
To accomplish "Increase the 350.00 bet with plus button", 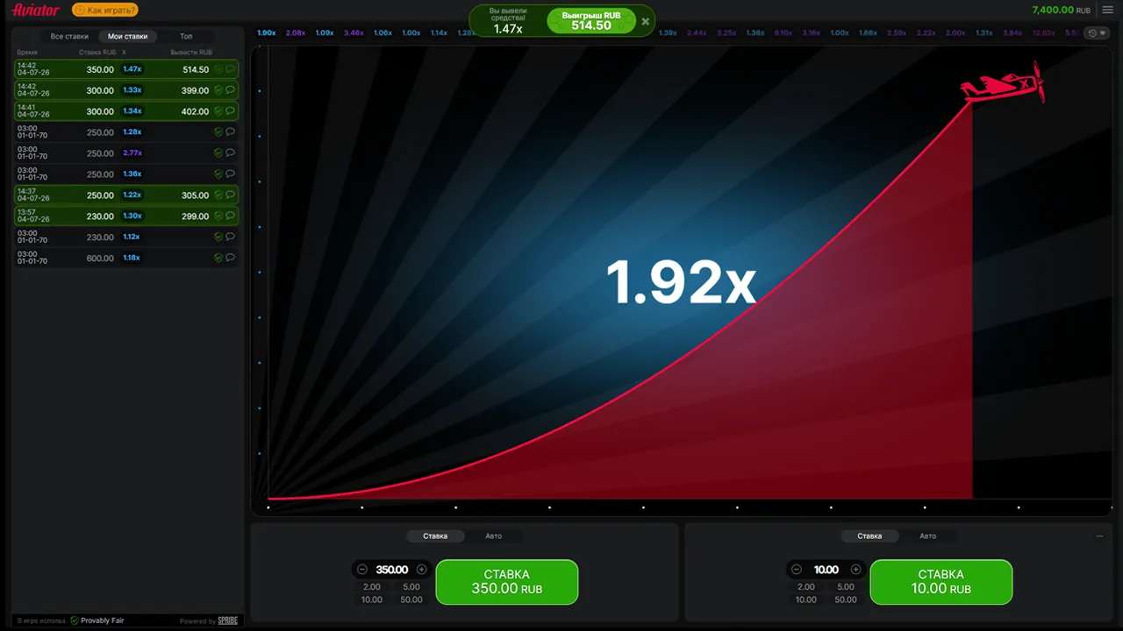I will (x=422, y=570).
